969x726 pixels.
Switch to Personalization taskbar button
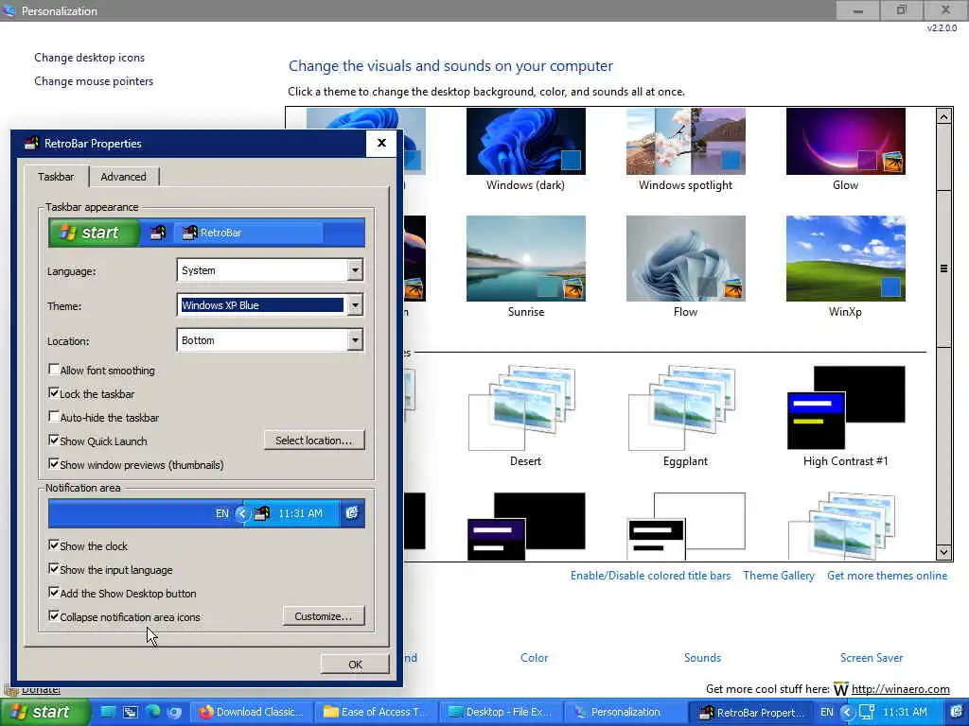coord(626,713)
